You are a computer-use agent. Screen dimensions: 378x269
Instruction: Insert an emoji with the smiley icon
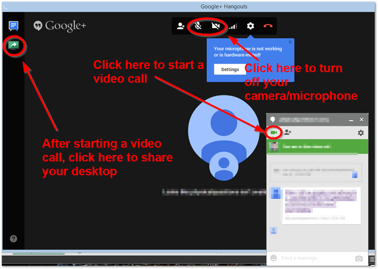coord(274,258)
